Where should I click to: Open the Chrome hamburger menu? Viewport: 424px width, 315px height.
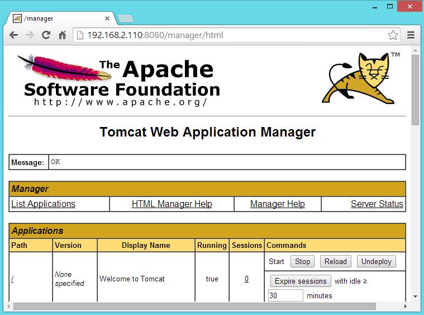411,35
